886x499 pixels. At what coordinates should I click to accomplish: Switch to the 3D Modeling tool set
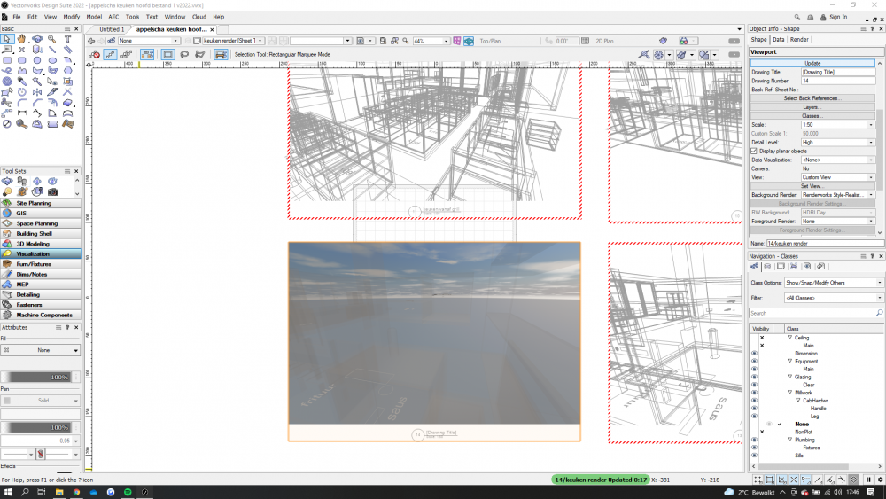pyautogui.click(x=42, y=244)
